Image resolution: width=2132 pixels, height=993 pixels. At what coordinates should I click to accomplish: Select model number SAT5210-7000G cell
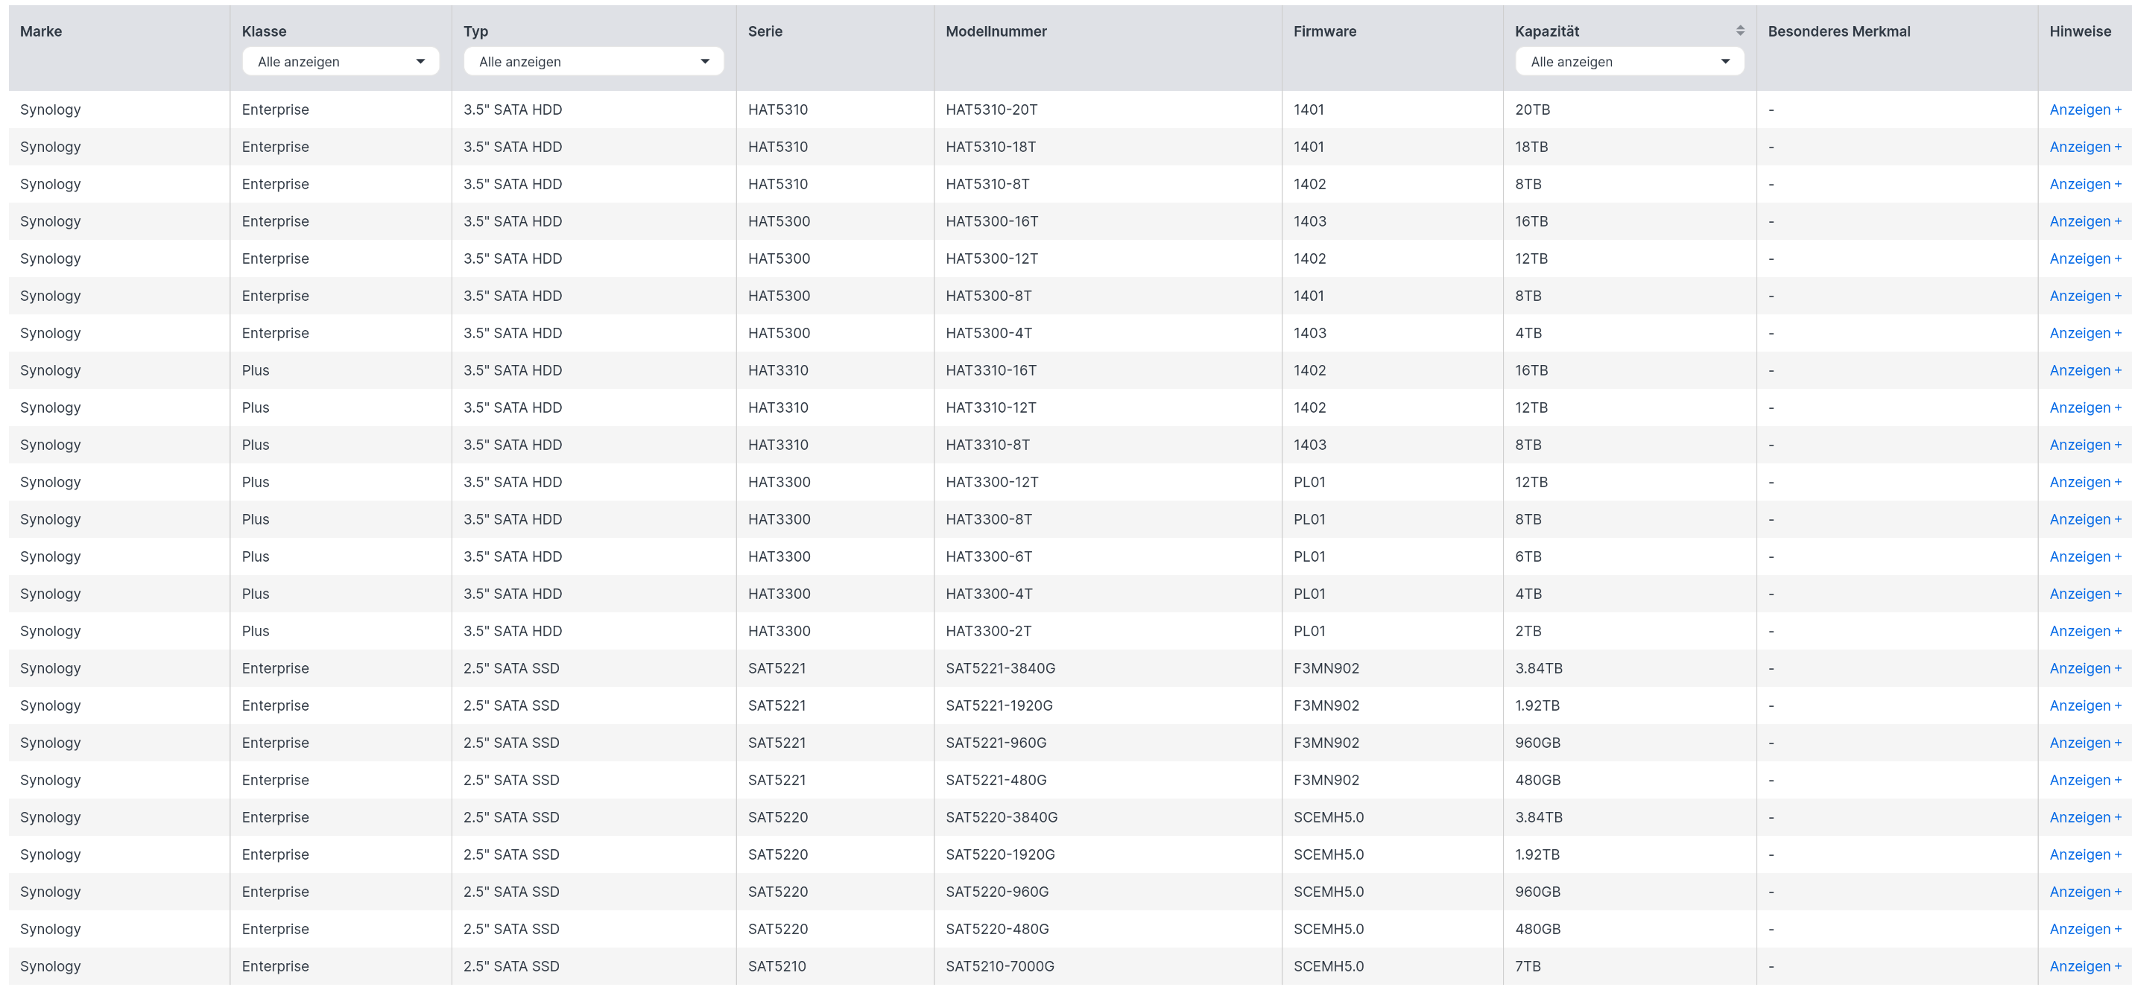(x=1000, y=965)
